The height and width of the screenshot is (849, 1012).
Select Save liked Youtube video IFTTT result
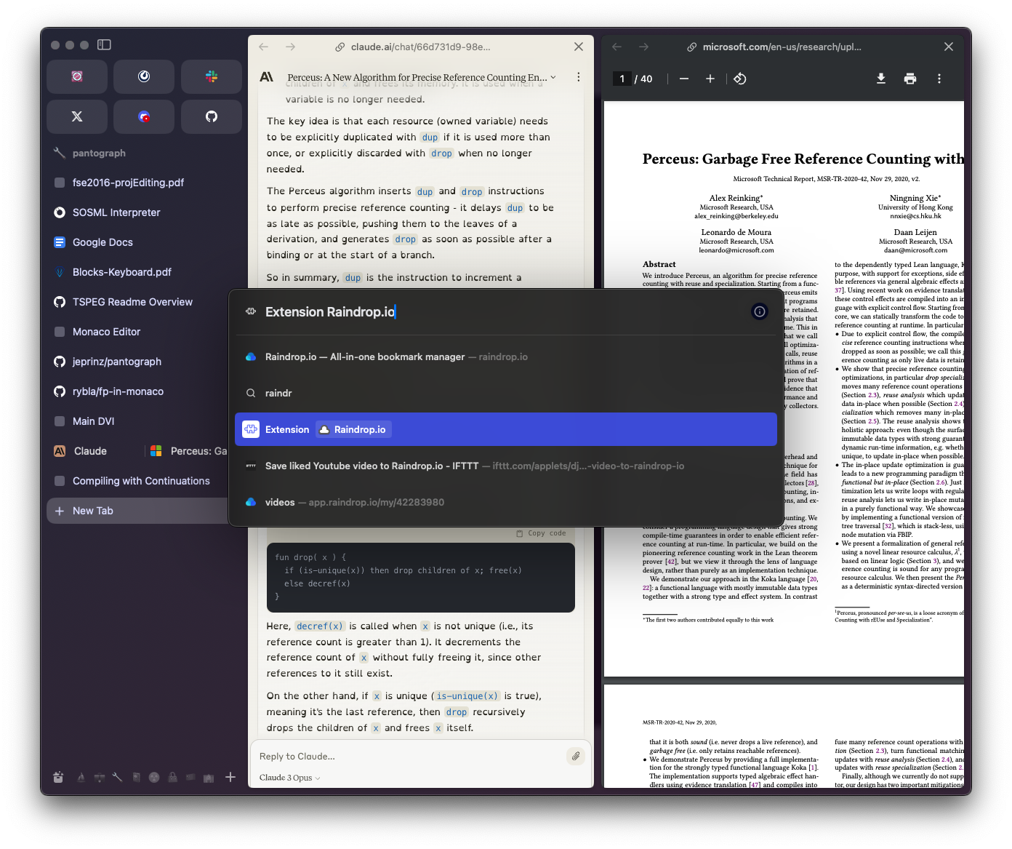coord(506,466)
